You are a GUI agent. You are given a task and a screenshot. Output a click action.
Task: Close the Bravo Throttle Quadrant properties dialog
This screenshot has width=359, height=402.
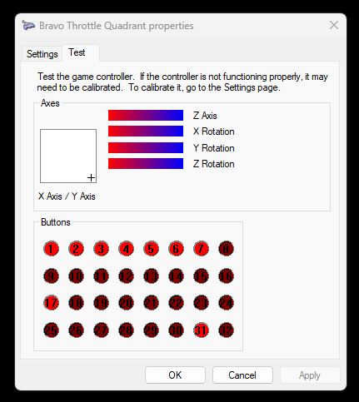pyautogui.click(x=334, y=25)
